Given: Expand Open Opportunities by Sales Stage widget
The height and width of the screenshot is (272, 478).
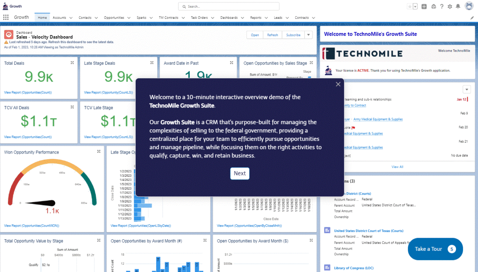Looking at the screenshot, I should (x=311, y=63).
